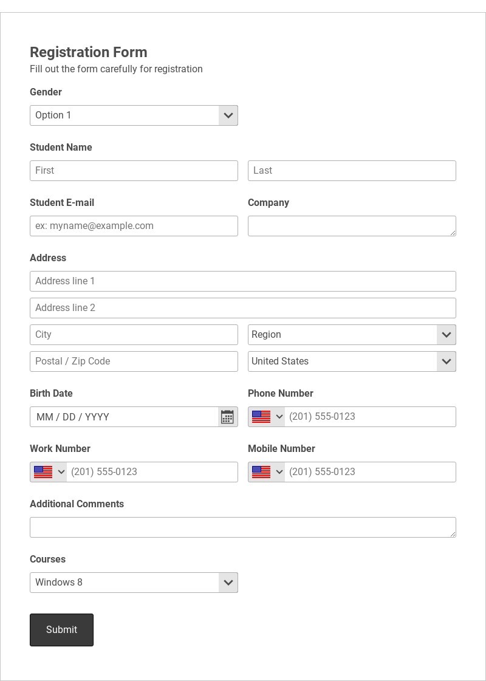Select the Address line 2 field

click(243, 308)
